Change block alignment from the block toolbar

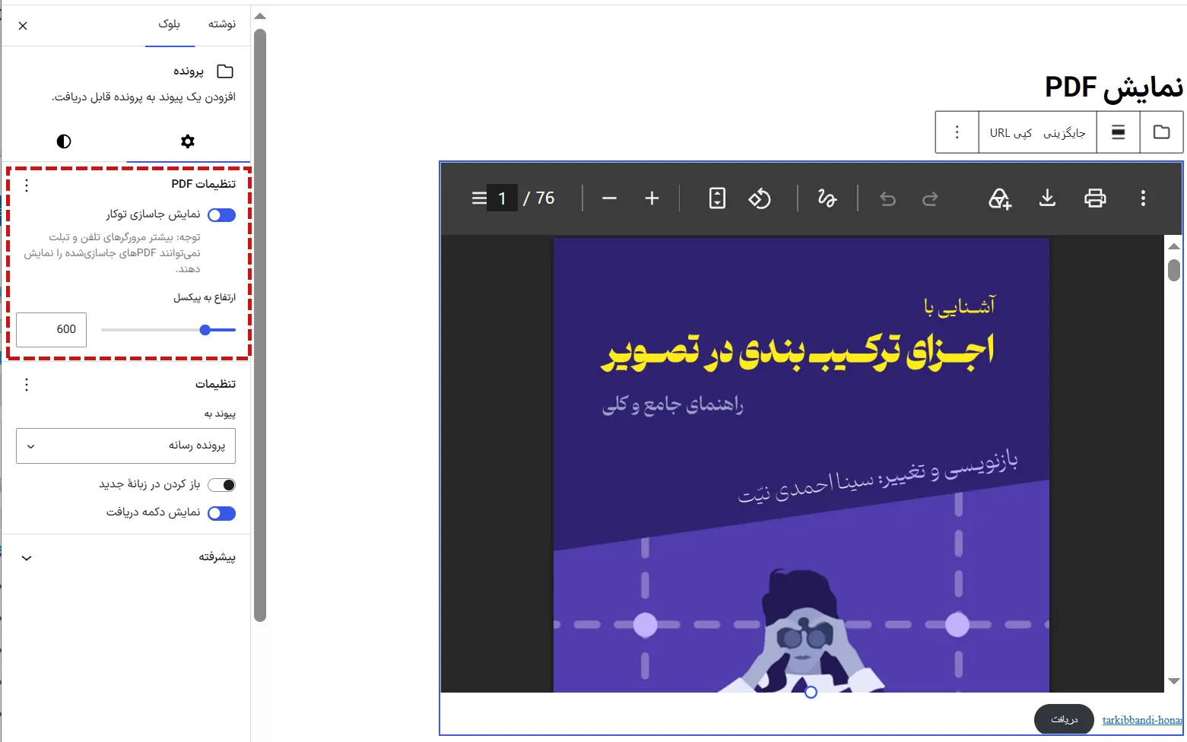coord(1119,132)
